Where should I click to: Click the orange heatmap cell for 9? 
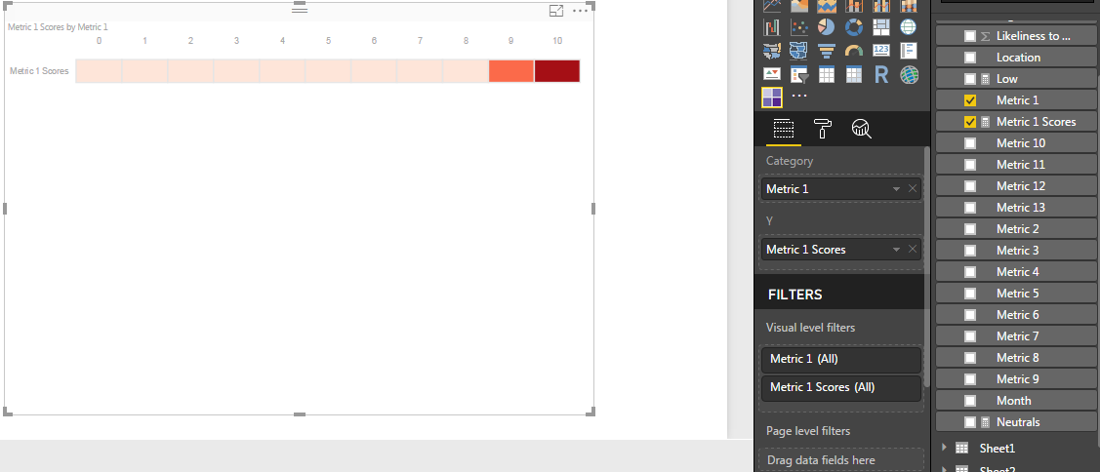pyautogui.click(x=511, y=71)
